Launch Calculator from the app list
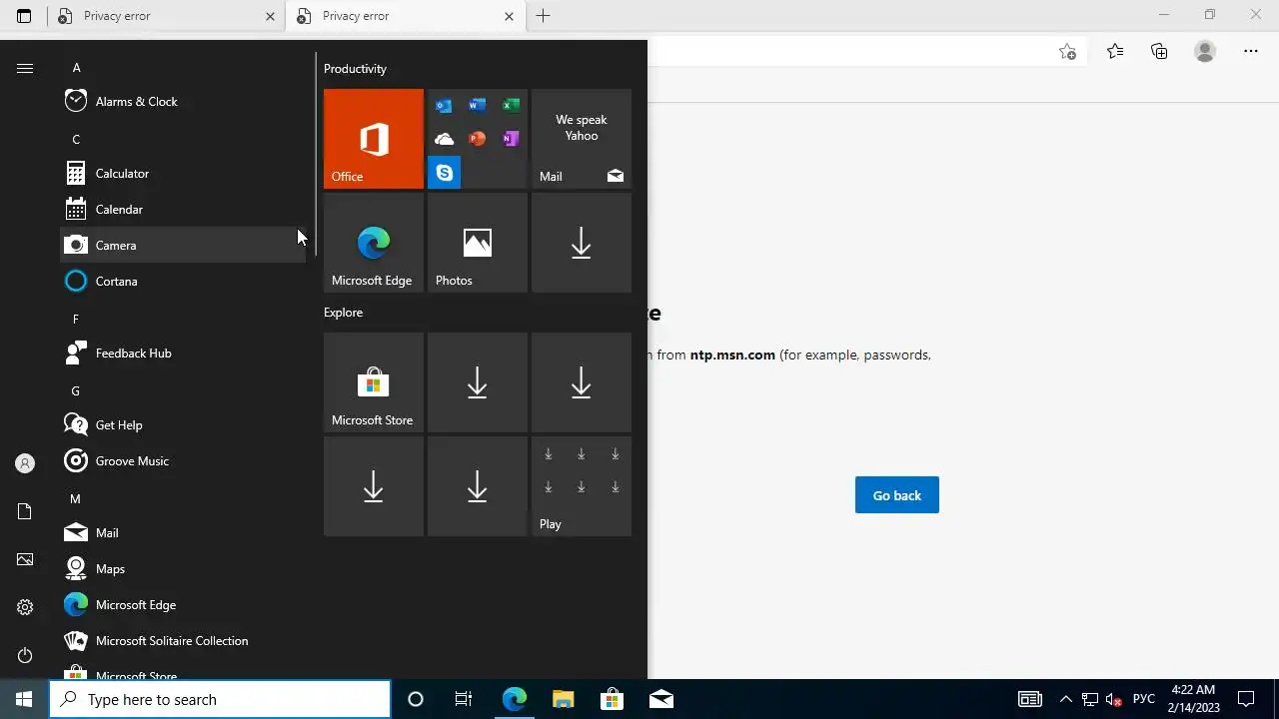 (x=183, y=173)
